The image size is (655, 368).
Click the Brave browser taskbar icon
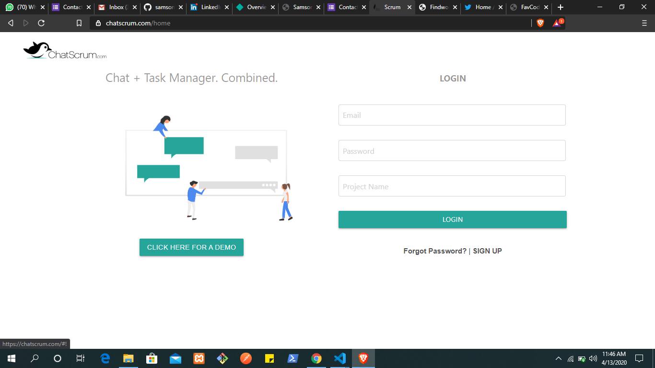[363, 358]
